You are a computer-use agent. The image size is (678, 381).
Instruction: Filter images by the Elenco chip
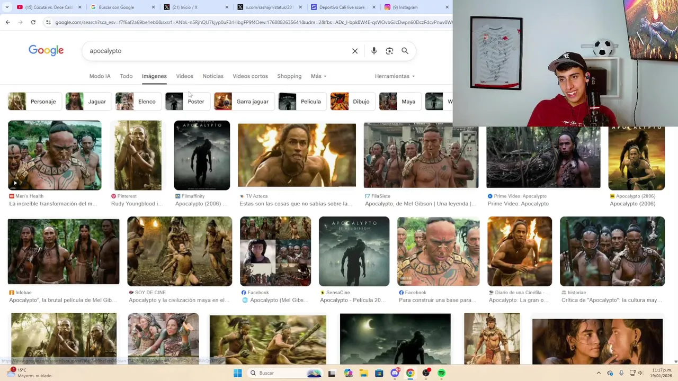pos(138,102)
